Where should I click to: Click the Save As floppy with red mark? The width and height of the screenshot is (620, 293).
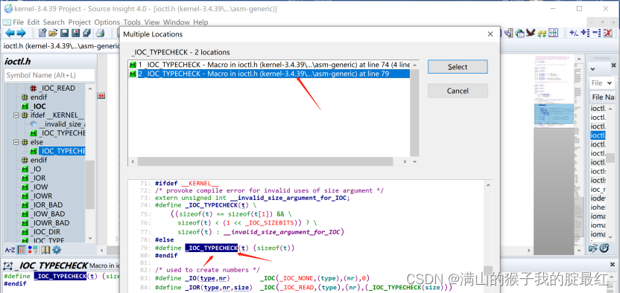75,33
